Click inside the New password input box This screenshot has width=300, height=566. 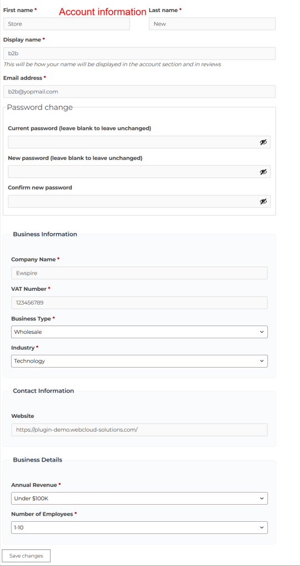pyautogui.click(x=139, y=172)
